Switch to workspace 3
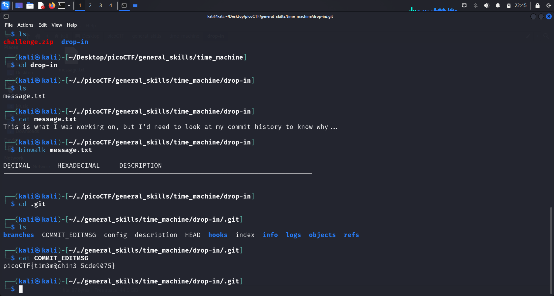554x296 pixels. pos(101,5)
